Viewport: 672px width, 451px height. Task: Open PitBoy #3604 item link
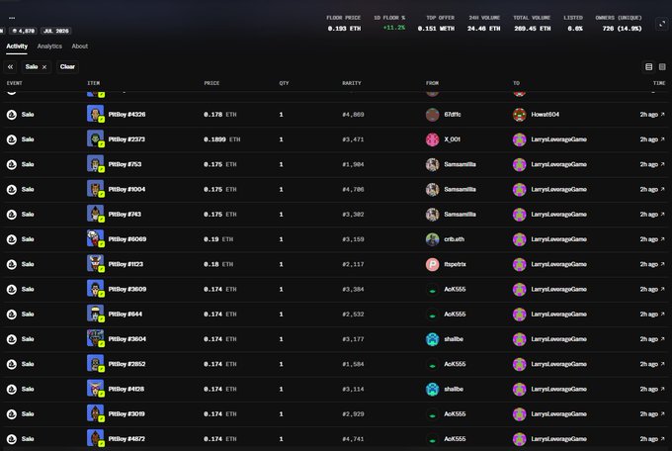(x=127, y=339)
